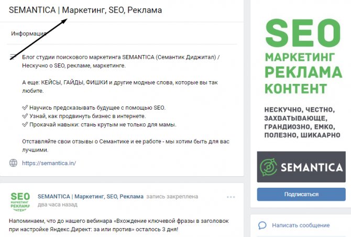This screenshot has width=351, height=237.
Task: Open the pinned post author name link
Action: click(x=91, y=197)
